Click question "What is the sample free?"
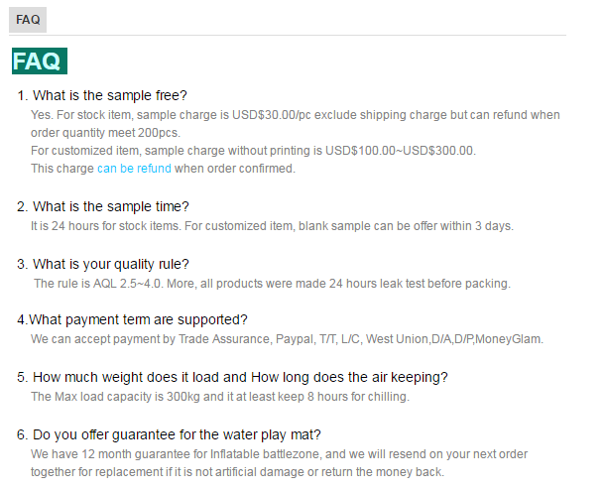Image resolution: width=605 pixels, height=489 pixels. pyautogui.click(x=109, y=96)
